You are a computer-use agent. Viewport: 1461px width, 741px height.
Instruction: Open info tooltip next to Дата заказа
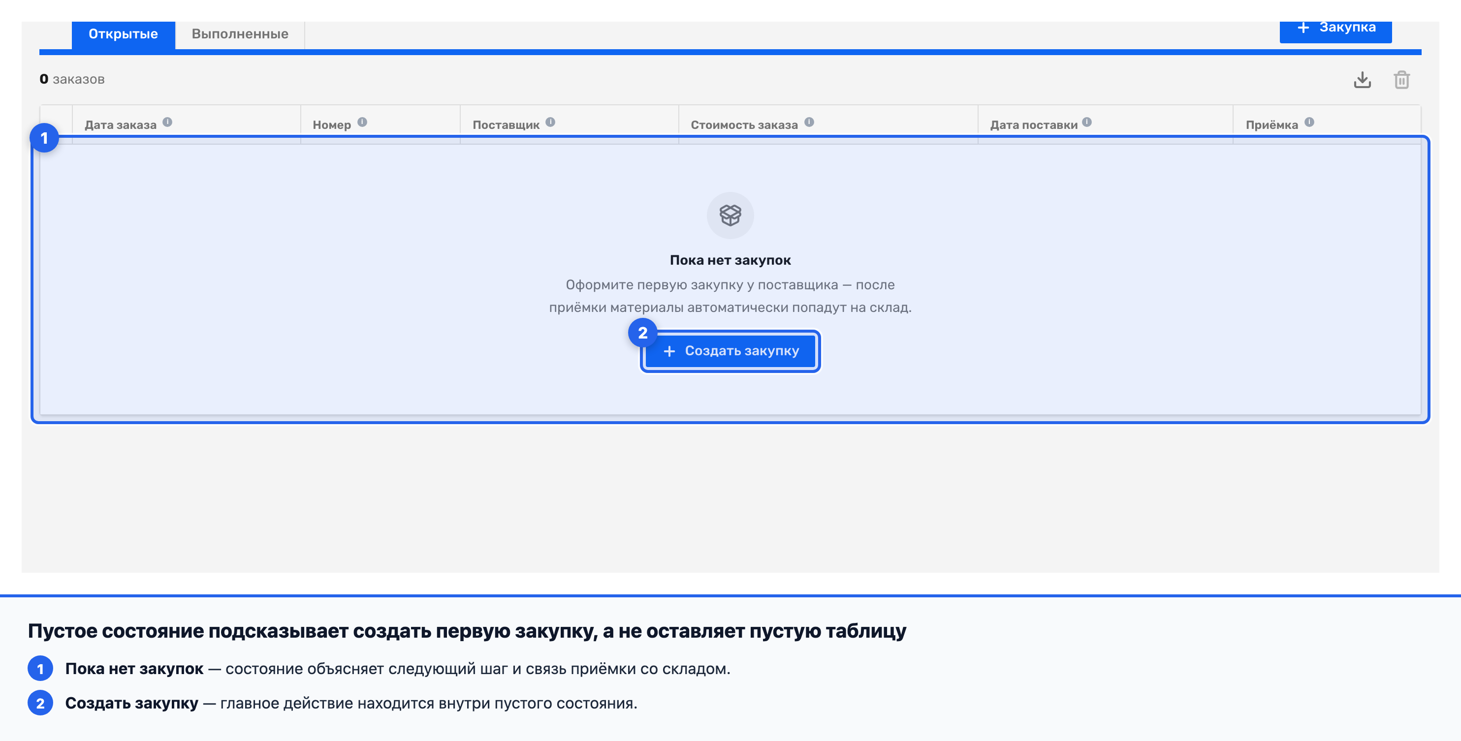coord(167,122)
